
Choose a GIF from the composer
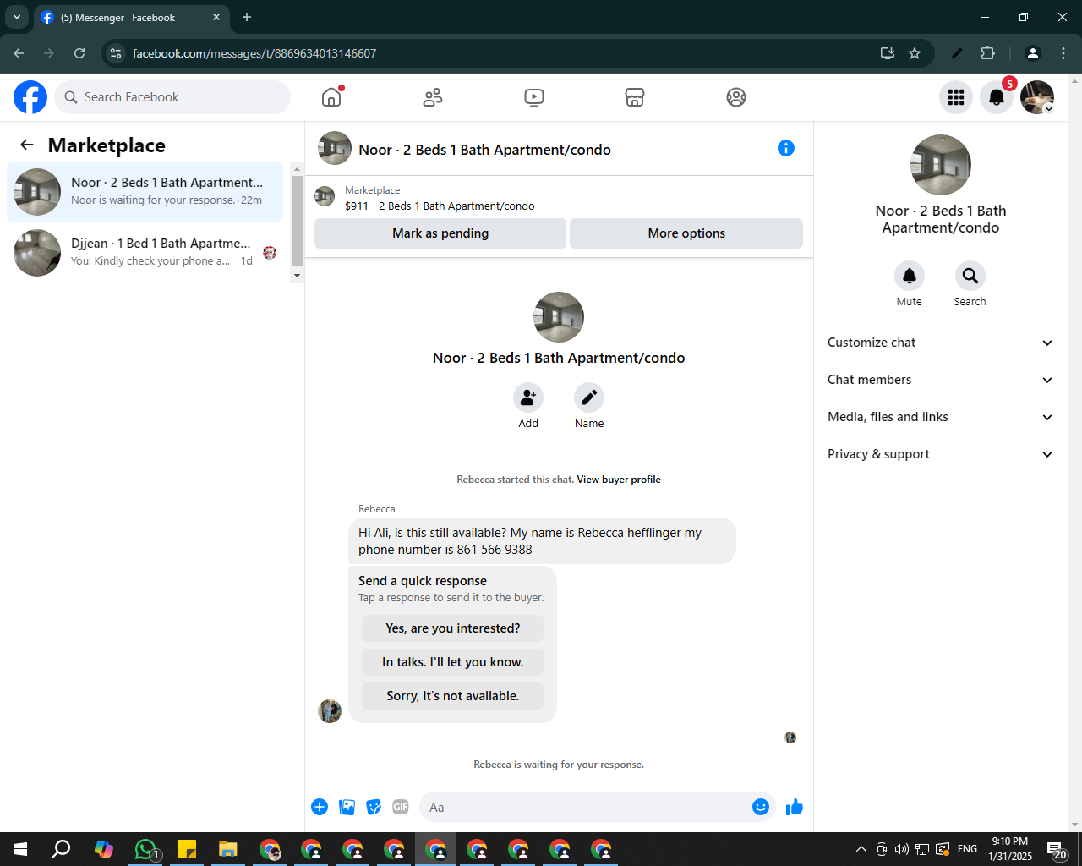pos(401,807)
